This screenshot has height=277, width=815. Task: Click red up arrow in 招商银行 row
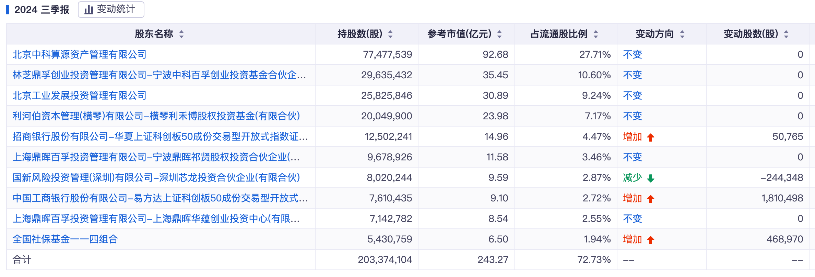coord(651,137)
